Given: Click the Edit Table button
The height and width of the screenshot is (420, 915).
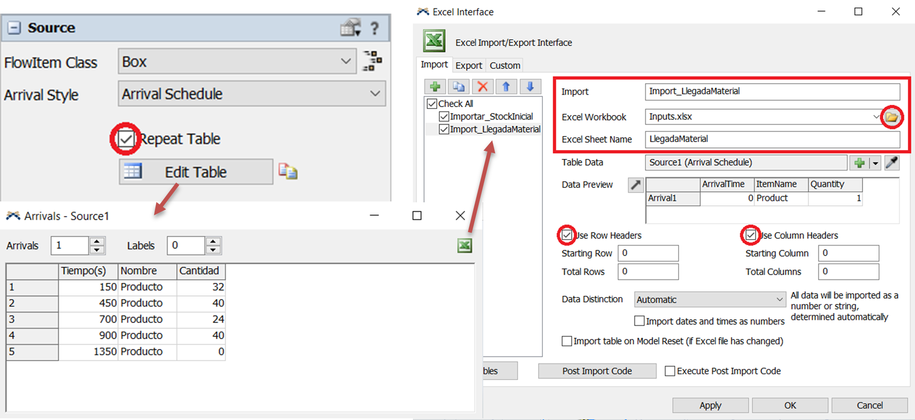Looking at the screenshot, I should (195, 172).
